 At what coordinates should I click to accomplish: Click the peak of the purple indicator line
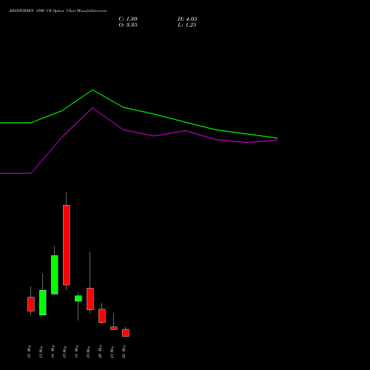[x=92, y=108]
